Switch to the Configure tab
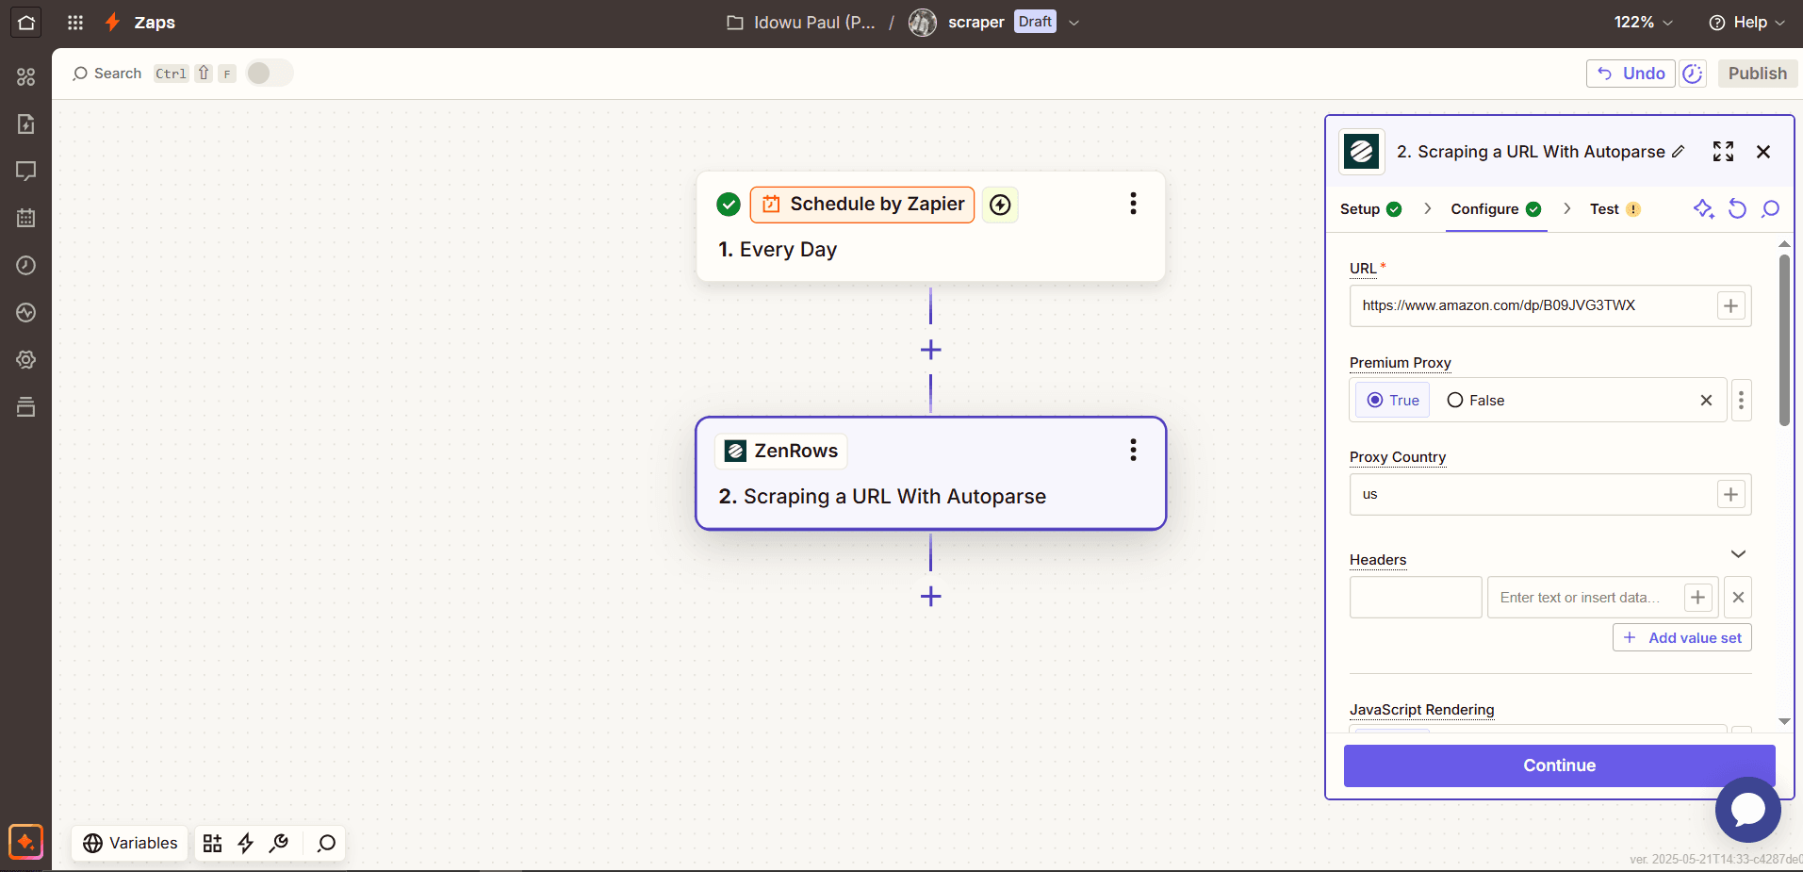This screenshot has width=1803, height=872. (1496, 209)
